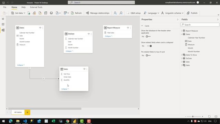Collapse the Properties pane

tap(178, 20)
